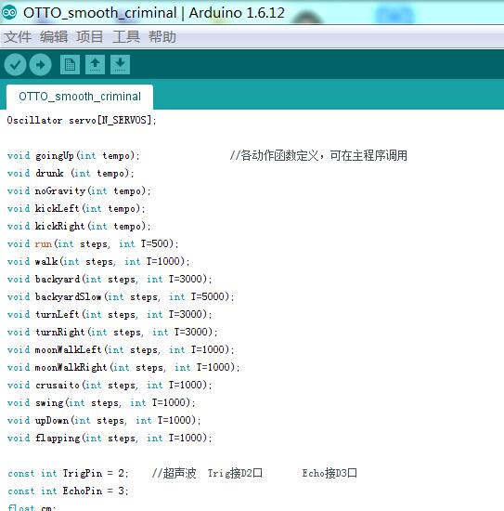Click the turnRight function declaration

click(x=112, y=332)
